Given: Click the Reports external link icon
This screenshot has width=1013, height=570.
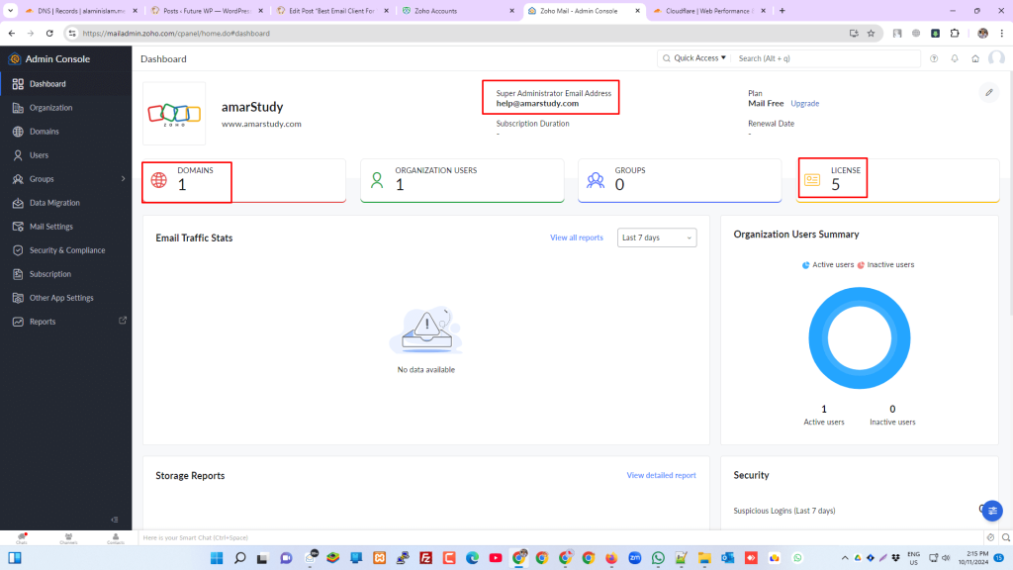Looking at the screenshot, I should 122,321.
